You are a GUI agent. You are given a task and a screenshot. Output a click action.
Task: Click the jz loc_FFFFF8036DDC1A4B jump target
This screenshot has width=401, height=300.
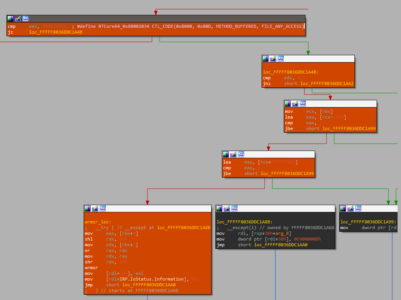coord(56,32)
